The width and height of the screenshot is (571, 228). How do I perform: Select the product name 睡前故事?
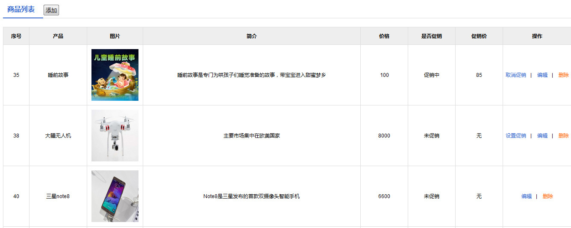pyautogui.click(x=58, y=75)
